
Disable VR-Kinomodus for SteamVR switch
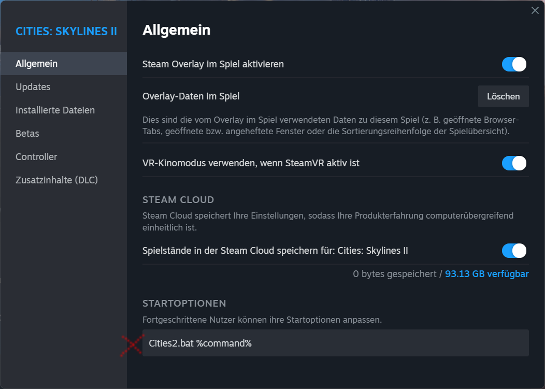point(514,163)
